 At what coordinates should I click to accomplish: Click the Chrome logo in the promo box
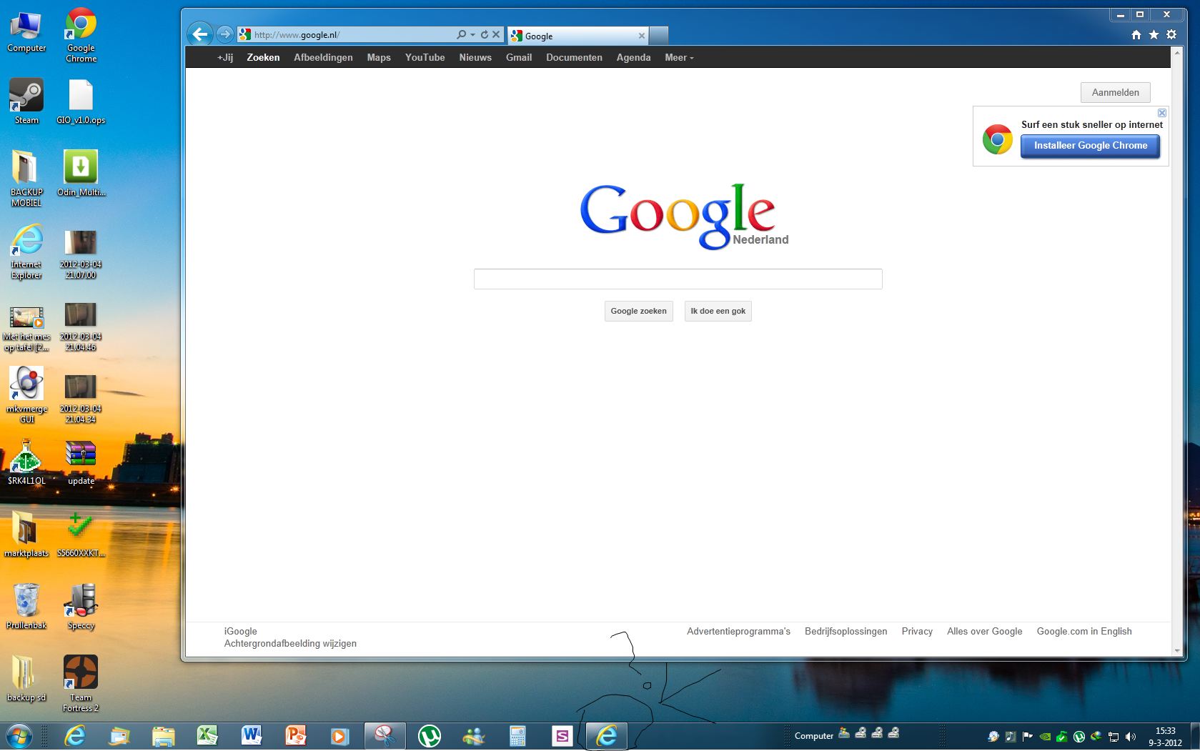coord(997,139)
